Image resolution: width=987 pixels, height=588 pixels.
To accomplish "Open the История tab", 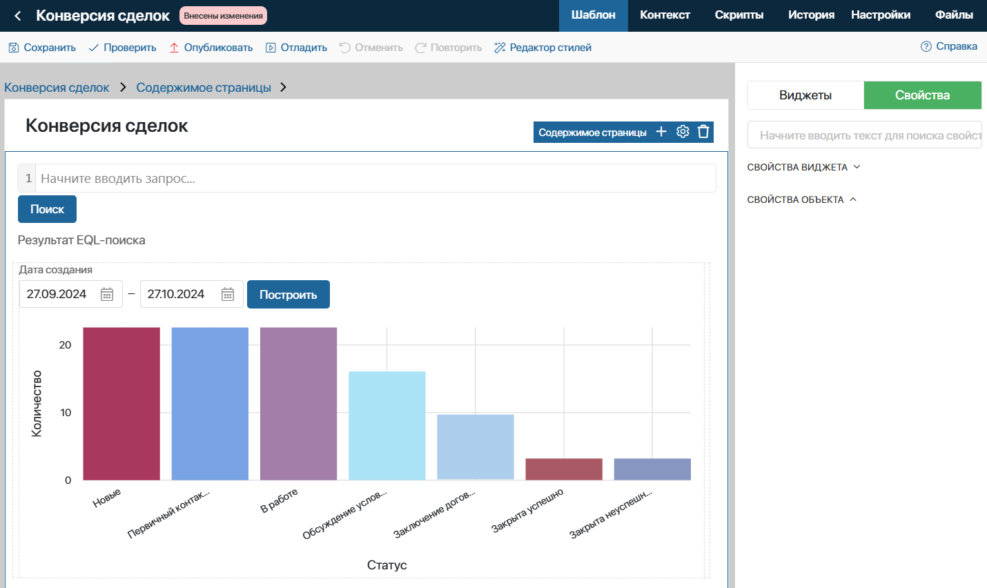I will coord(812,15).
